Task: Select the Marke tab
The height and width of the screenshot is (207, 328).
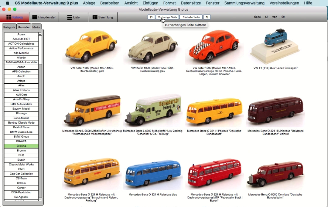Action: pyautogui.click(x=36, y=27)
